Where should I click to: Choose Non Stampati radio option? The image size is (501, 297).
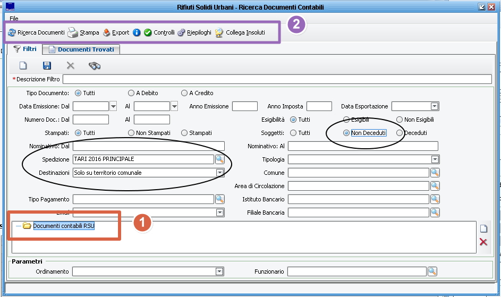pyautogui.click(x=131, y=133)
